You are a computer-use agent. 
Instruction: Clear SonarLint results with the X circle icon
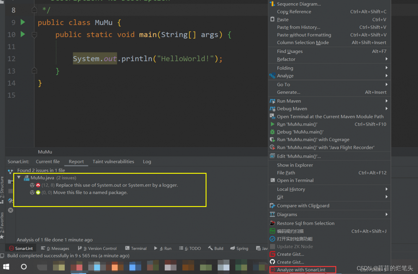point(10,210)
